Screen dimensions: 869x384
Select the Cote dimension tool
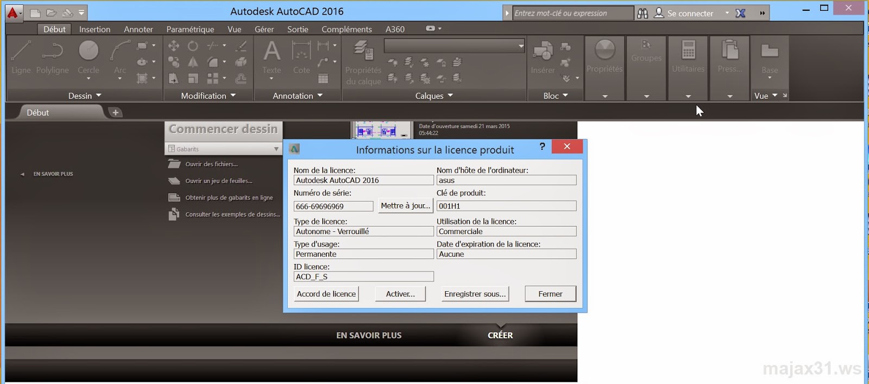[x=301, y=58]
